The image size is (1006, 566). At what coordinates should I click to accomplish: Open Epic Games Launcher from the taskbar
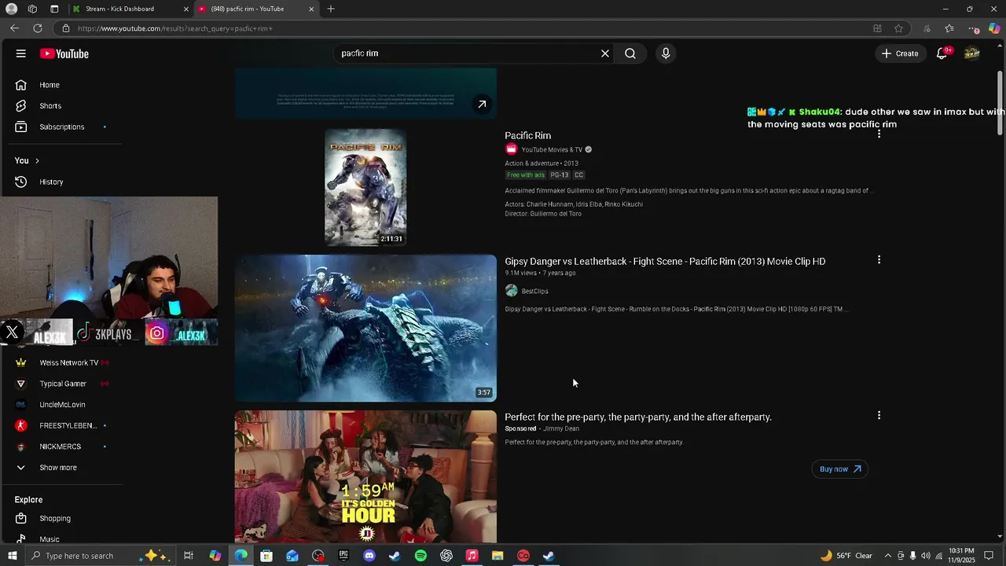point(343,556)
